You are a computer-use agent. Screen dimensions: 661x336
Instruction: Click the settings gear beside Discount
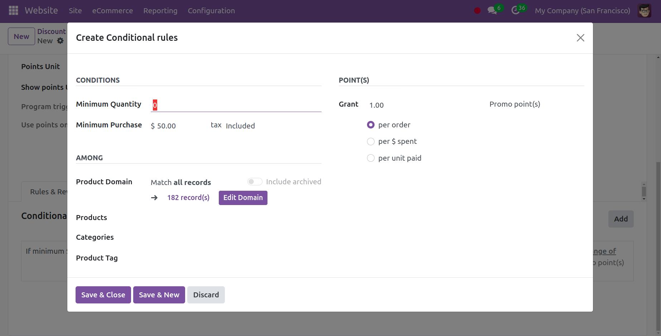[60, 41]
